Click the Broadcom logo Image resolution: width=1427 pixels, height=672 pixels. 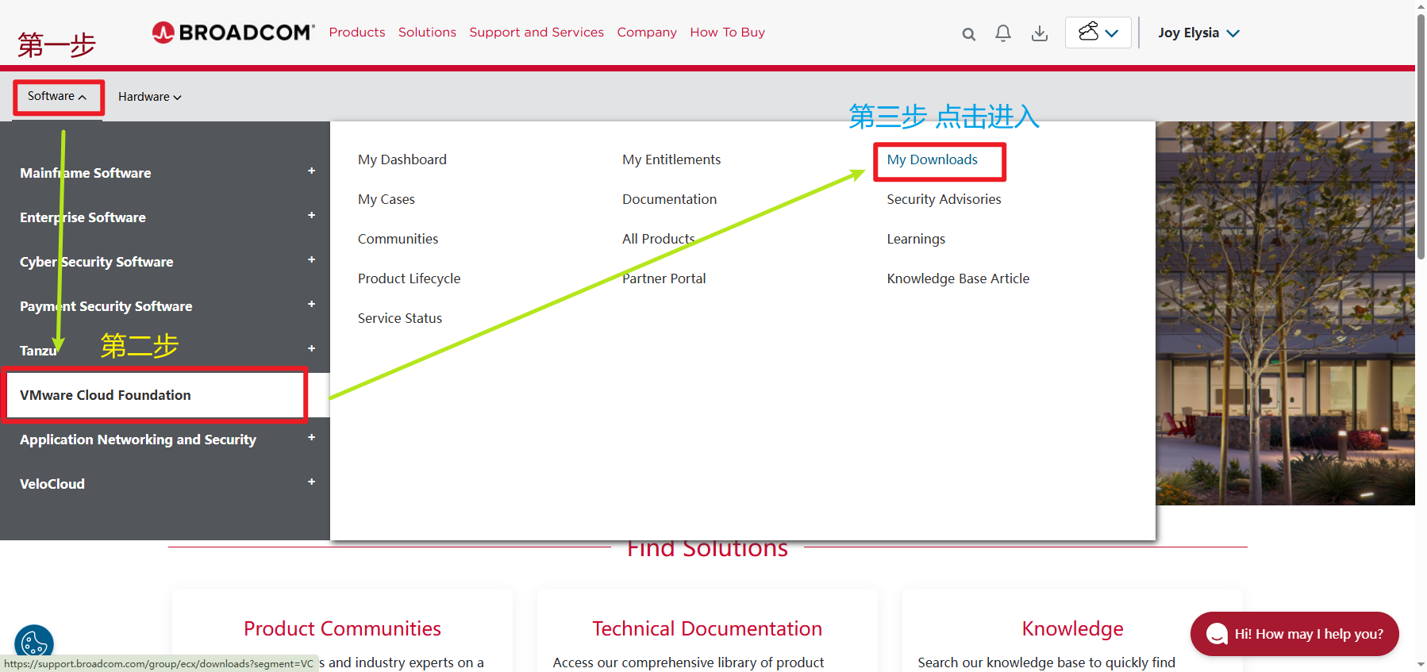(x=233, y=33)
